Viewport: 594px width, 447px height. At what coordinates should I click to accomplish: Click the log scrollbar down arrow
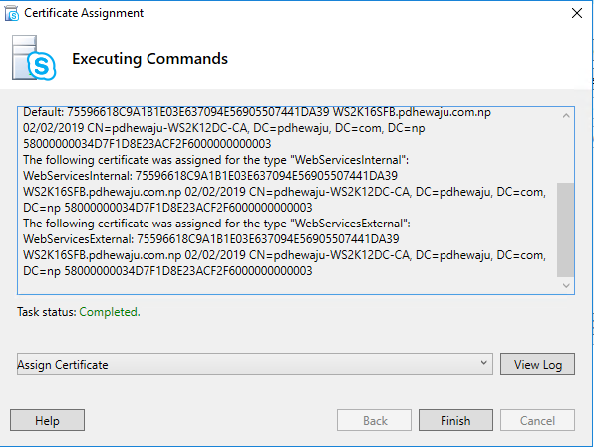point(566,286)
